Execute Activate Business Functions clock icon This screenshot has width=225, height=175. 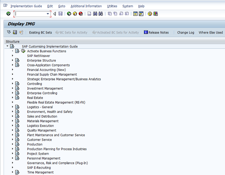(x=23, y=51)
